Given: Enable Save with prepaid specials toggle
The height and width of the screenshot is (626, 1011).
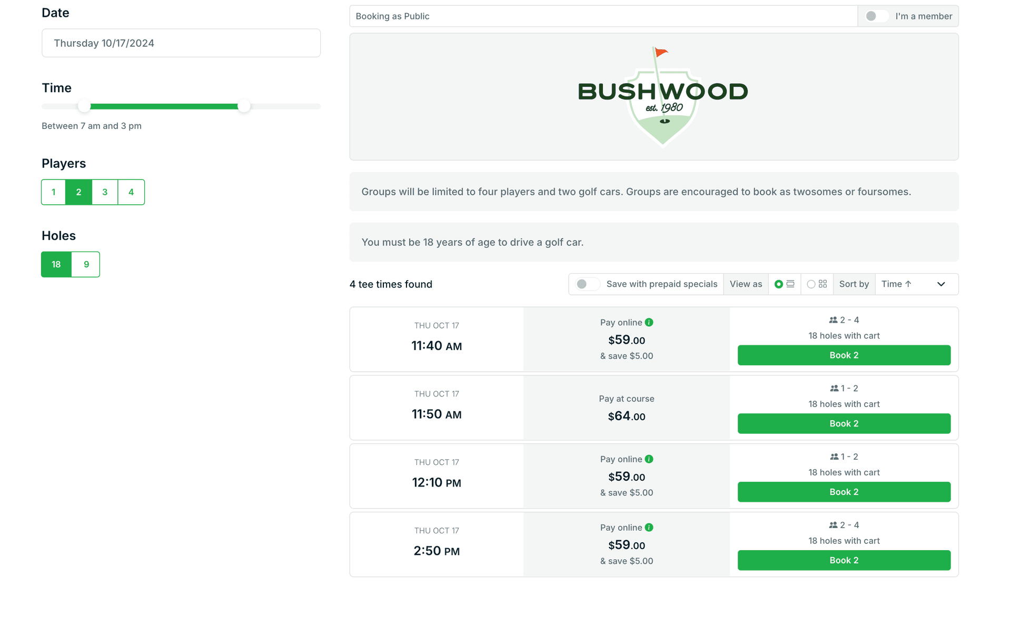Looking at the screenshot, I should pos(587,284).
